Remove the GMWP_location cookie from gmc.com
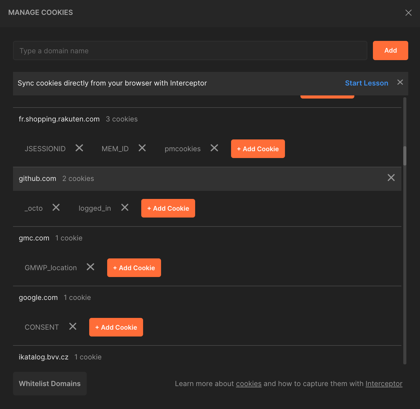 click(90, 267)
